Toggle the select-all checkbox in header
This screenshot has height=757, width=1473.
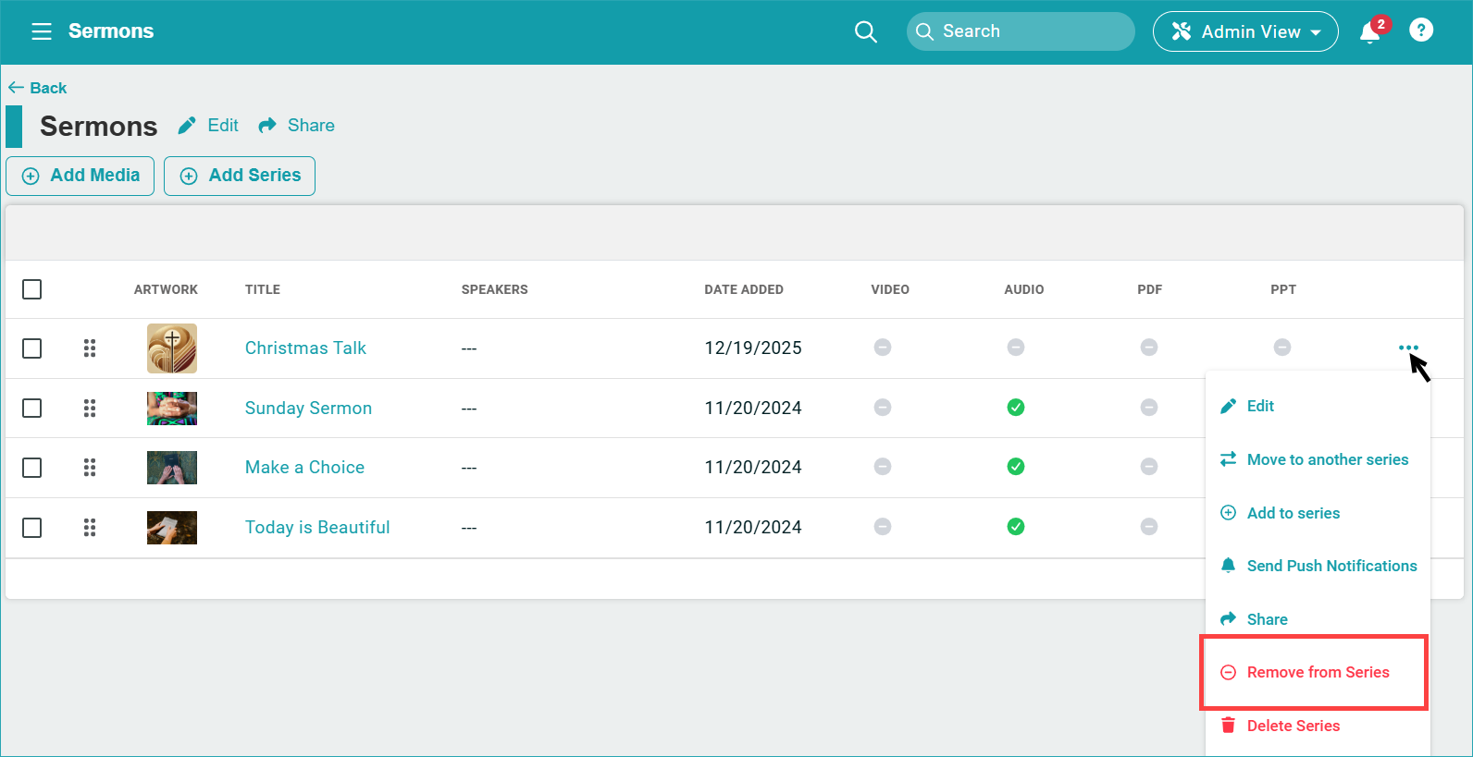32,289
